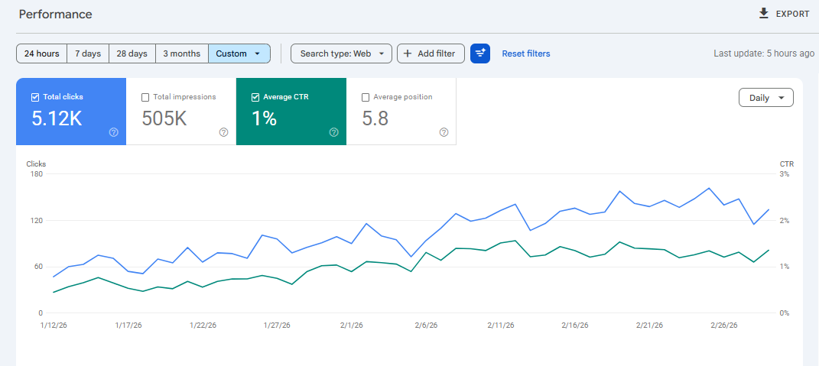Select the 28 days date tab
This screenshot has width=819, height=366.
pyautogui.click(x=132, y=53)
